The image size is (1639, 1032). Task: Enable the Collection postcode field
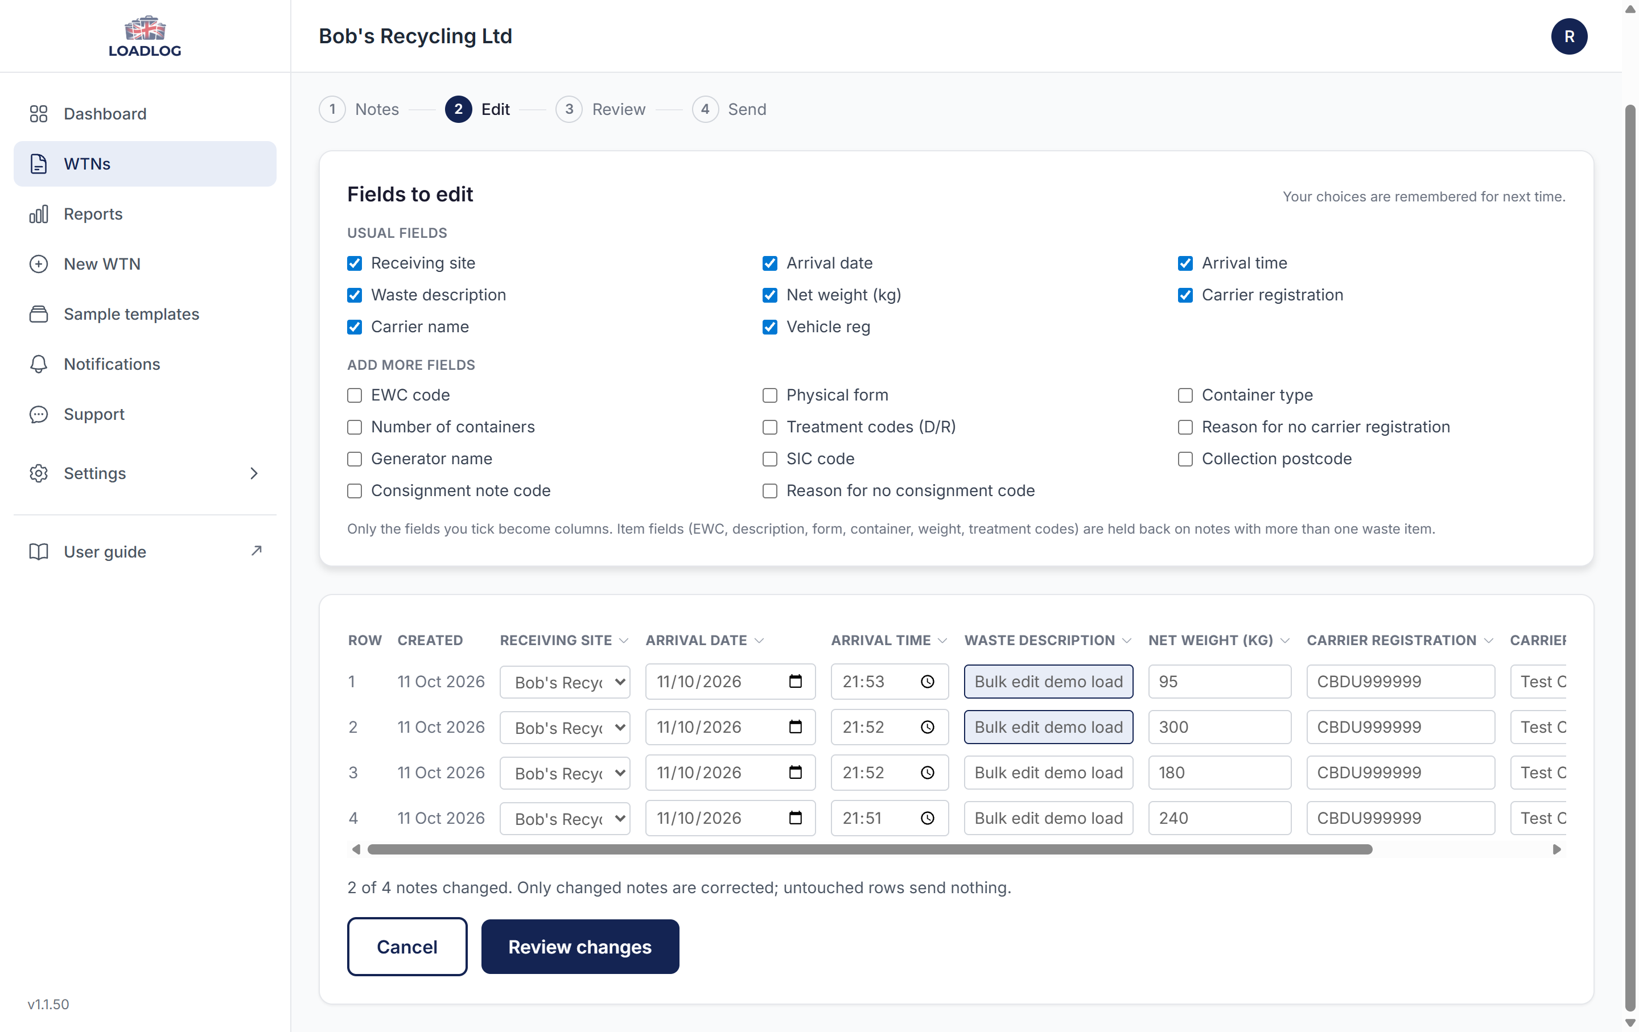(x=1185, y=459)
